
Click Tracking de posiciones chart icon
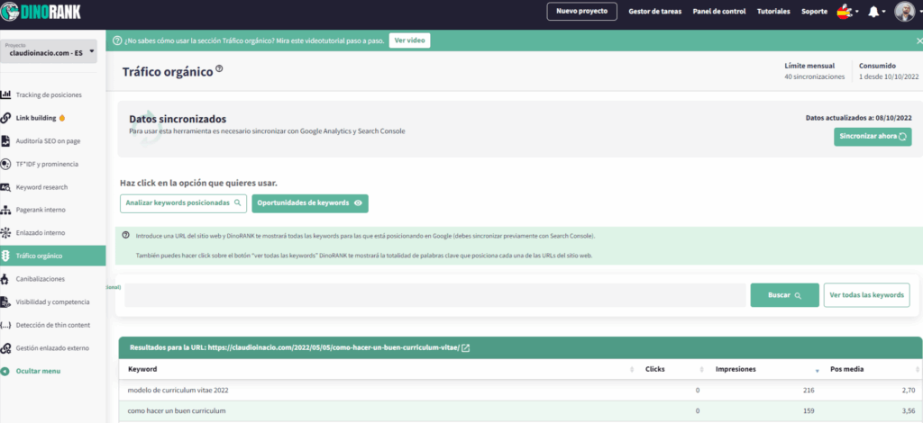click(x=6, y=94)
